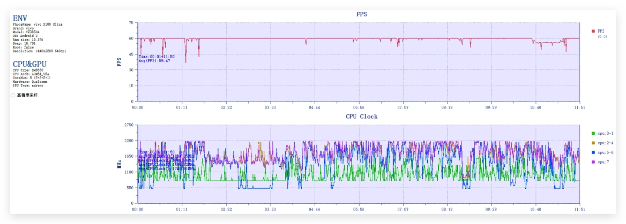The height and width of the screenshot is (224, 626).
Task: Toggle the FPS series legend label
Action: (x=601, y=31)
